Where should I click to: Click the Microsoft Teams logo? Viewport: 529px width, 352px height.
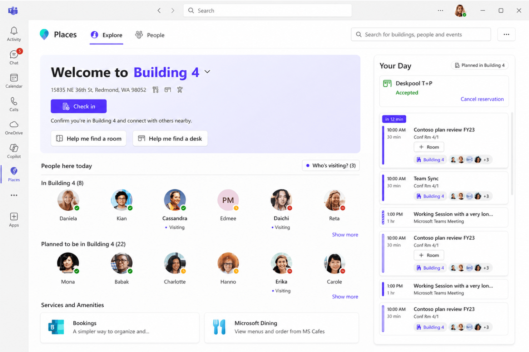pos(13,11)
